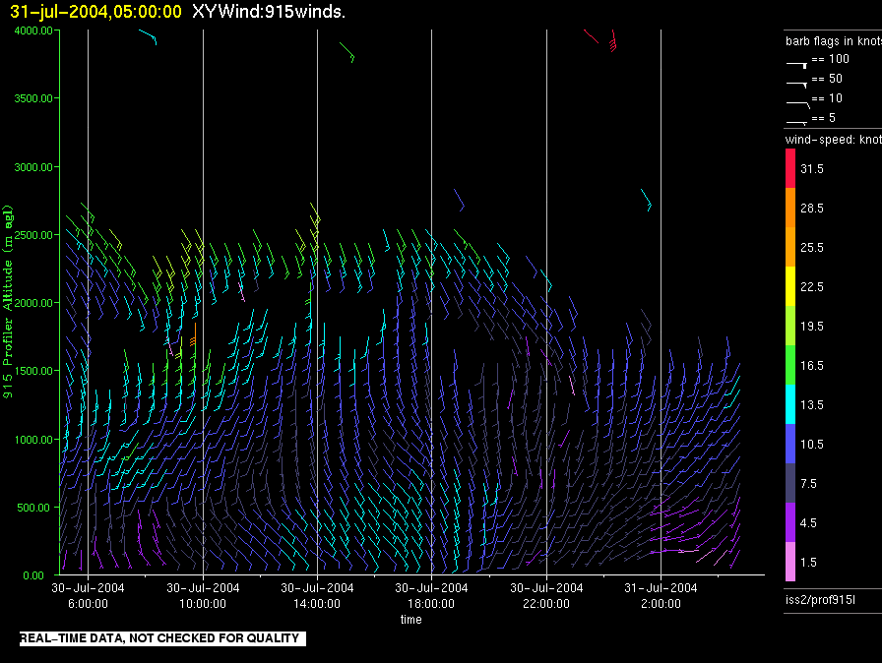Click the 50-knot barb flag symbol
This screenshot has width=882, height=663.
[797, 85]
